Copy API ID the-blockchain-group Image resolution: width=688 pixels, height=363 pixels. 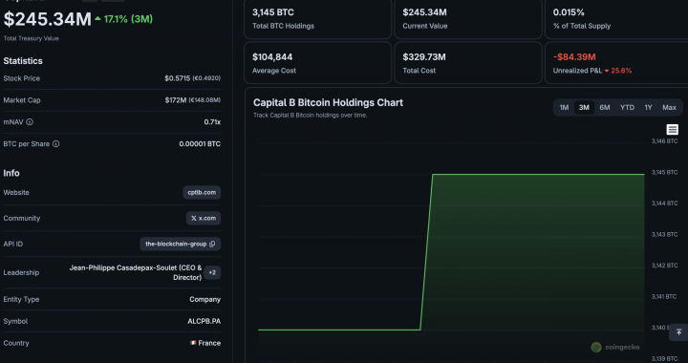pyautogui.click(x=212, y=244)
